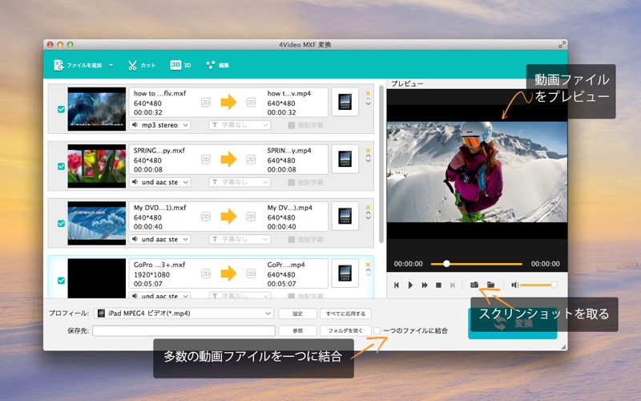The width and height of the screenshot is (641, 401).
Task: Open the 3D settings tool
Action: (181, 65)
